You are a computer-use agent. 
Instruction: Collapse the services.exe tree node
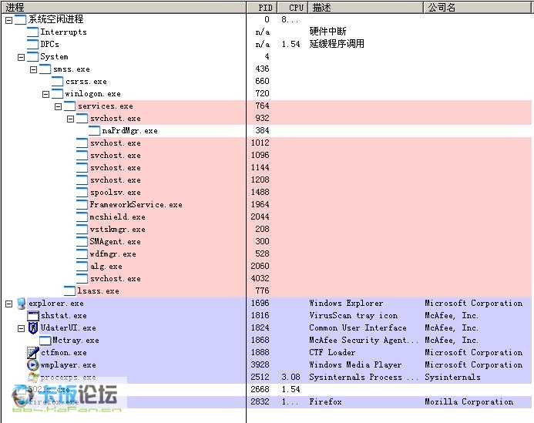point(59,106)
